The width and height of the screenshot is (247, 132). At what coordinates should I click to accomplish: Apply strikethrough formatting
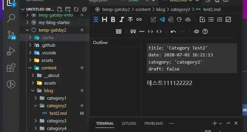pyautogui.click(x=130, y=20)
